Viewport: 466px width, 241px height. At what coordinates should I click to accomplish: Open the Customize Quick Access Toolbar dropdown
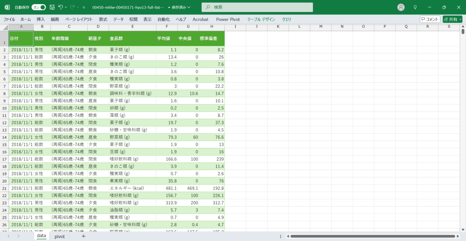click(84, 7)
